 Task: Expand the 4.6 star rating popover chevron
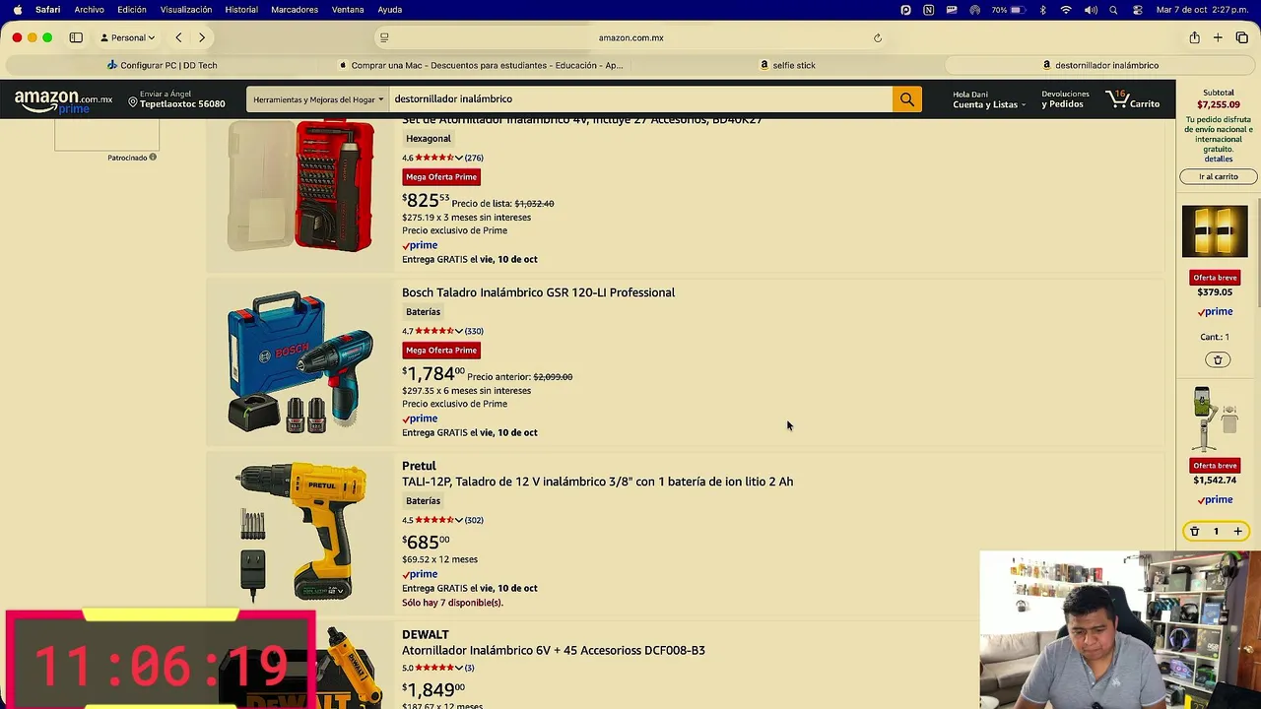coord(458,158)
